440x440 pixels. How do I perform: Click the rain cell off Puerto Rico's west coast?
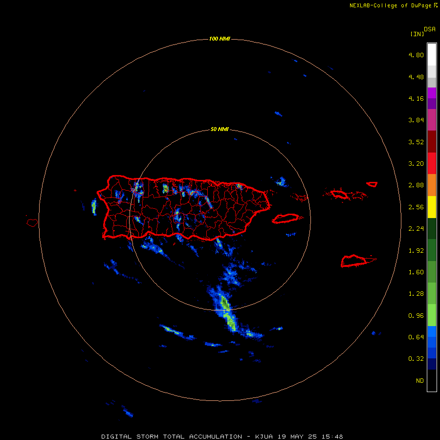tap(94, 206)
